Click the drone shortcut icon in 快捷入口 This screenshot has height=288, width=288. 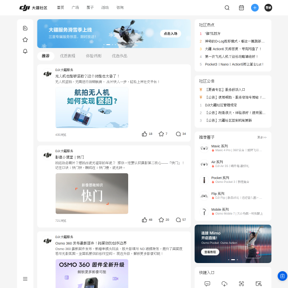pos(241,284)
